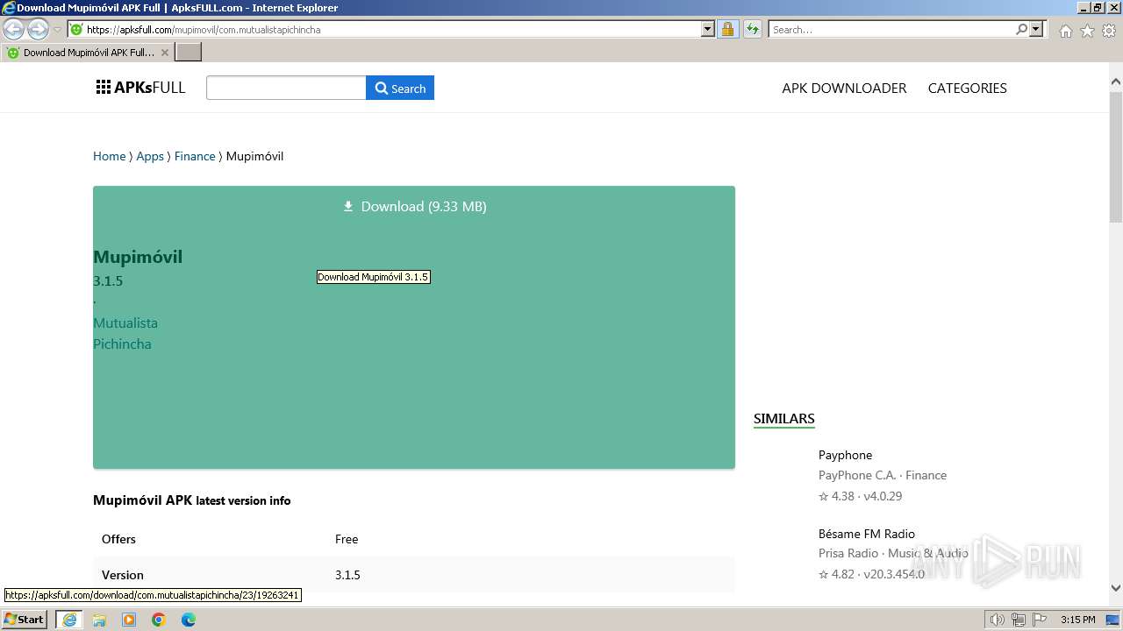Click the scrollbar up arrow

click(1115, 83)
